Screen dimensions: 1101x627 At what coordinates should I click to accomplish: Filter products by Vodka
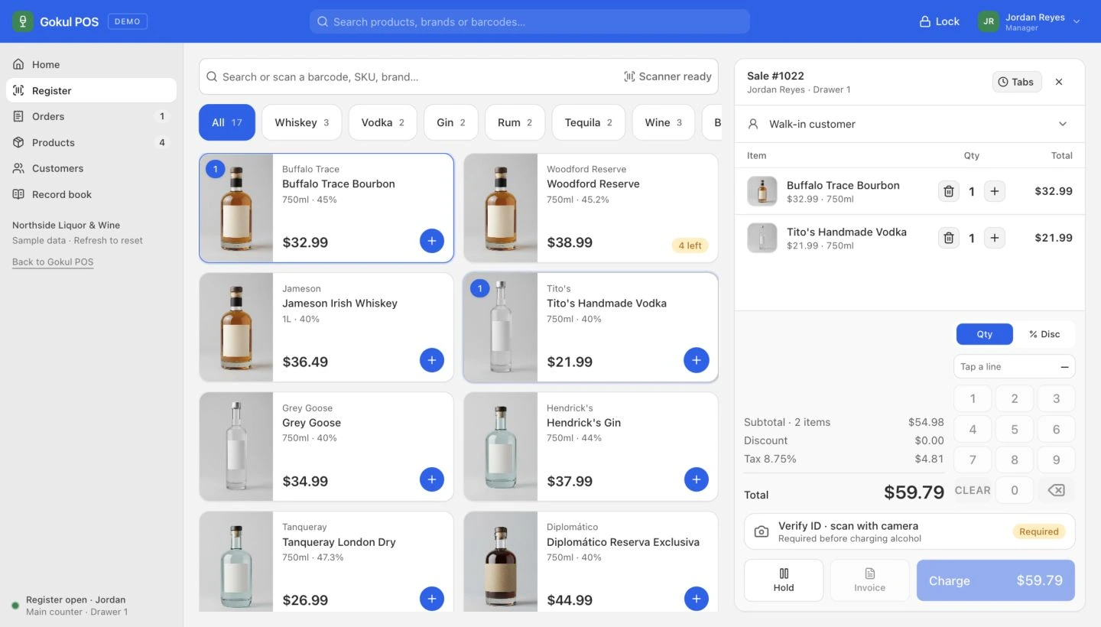(x=382, y=122)
